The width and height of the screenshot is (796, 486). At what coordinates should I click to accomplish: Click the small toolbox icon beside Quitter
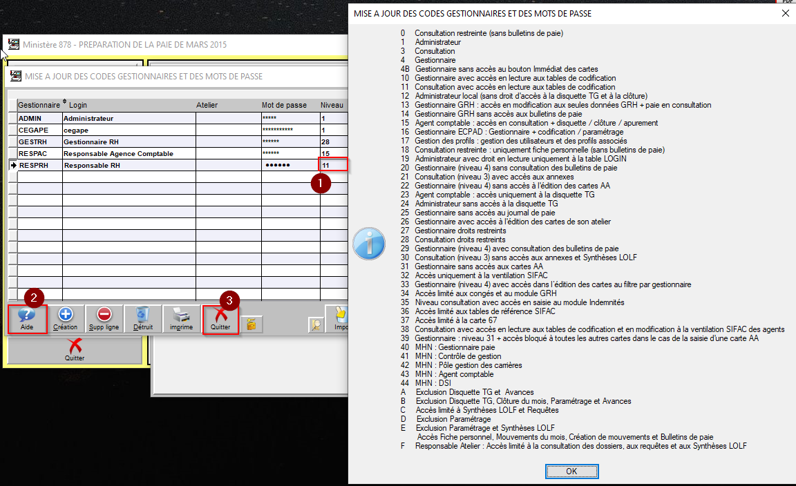coord(252,323)
